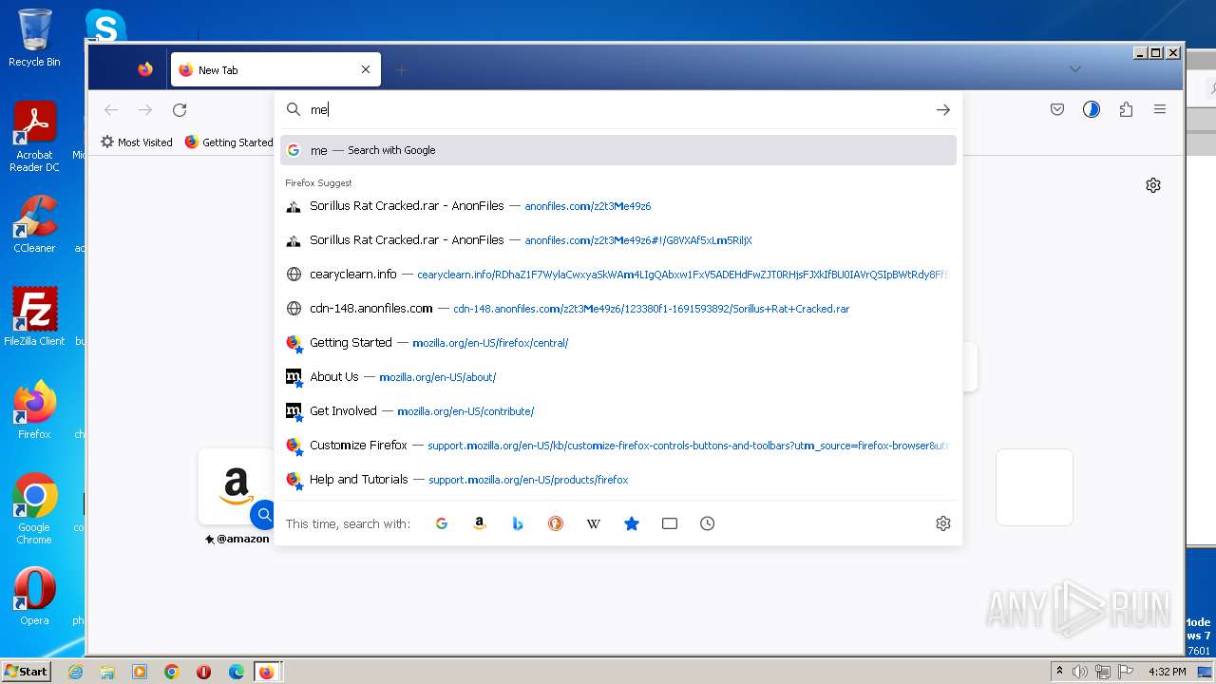Screen dimensions: 1216x684
Task: Open the About Us mozilla.org suggestion
Action: (618, 377)
